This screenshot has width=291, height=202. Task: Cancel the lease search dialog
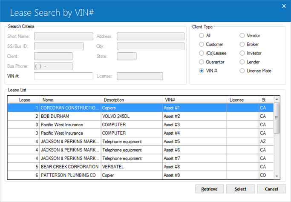(271, 189)
